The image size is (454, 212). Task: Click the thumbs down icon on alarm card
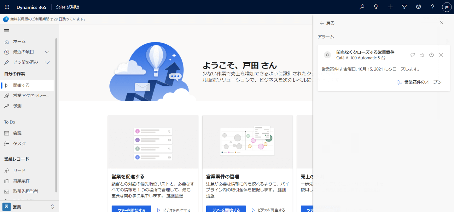[x=413, y=55]
